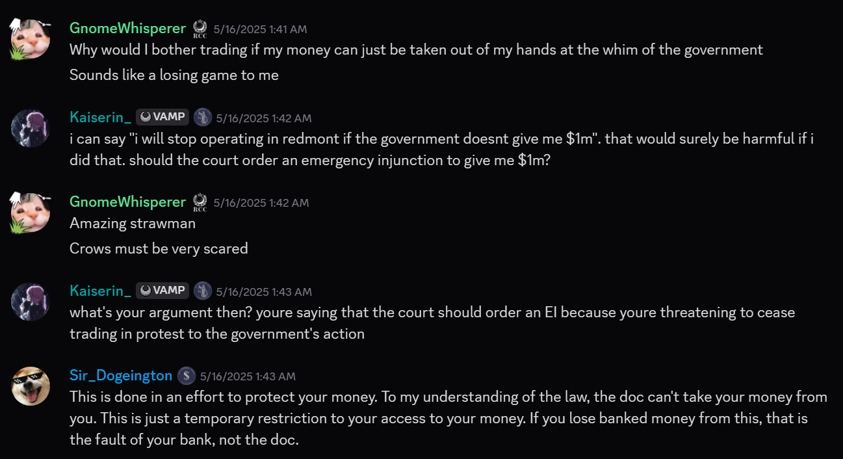Click Kaiserin_'s avatar beside the 1:42 AM message
The height and width of the screenshot is (459, 843).
pyautogui.click(x=30, y=128)
